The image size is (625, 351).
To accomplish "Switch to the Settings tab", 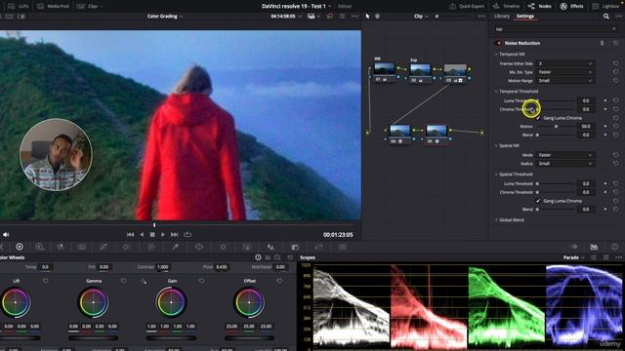I will point(525,17).
